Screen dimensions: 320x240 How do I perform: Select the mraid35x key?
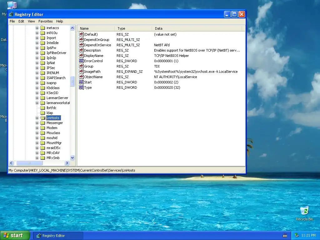(x=53, y=148)
